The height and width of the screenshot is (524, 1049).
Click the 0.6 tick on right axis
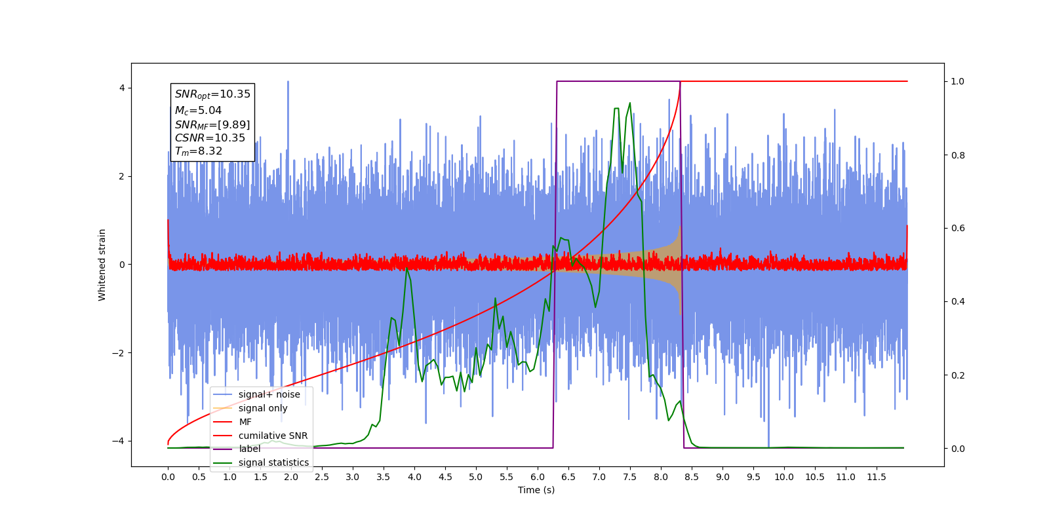[958, 228]
